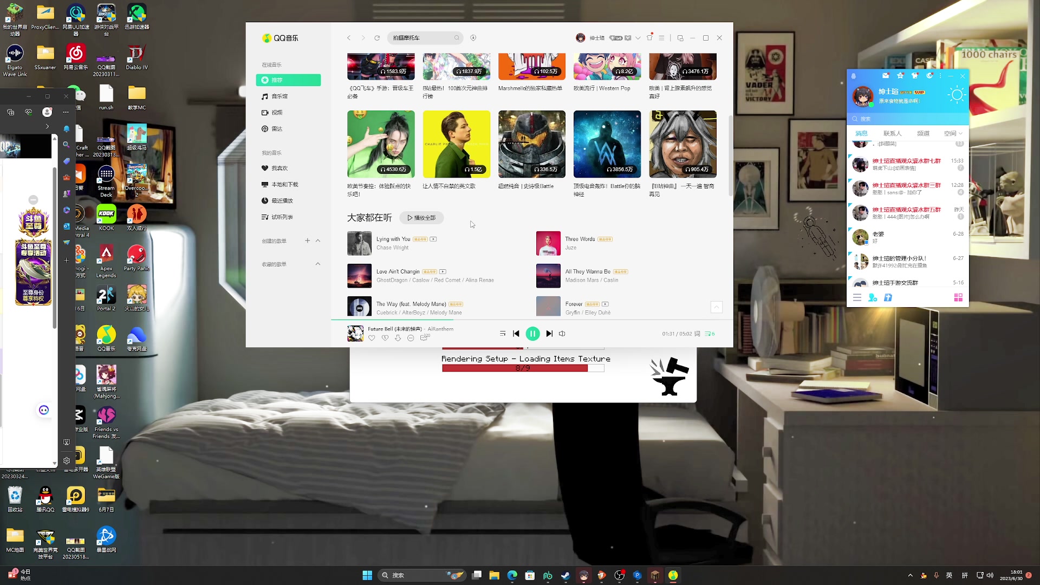This screenshot has height=585, width=1040.
Task: Collapse the 创建的歌单 section
Action: pos(318,240)
